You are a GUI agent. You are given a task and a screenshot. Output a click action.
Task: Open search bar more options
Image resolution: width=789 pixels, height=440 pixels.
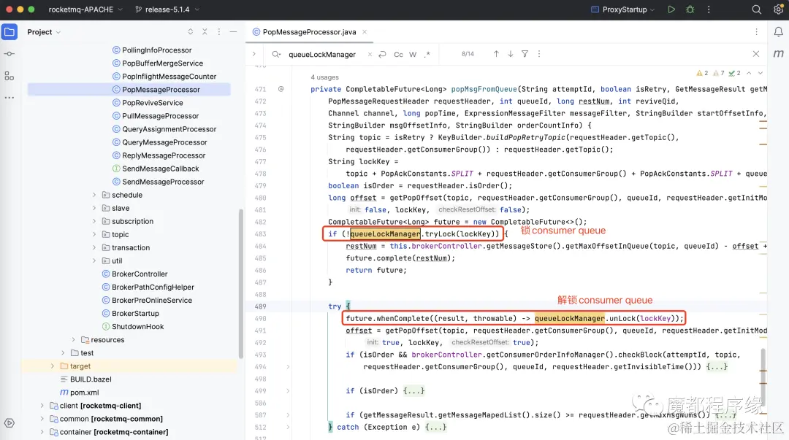(x=539, y=54)
